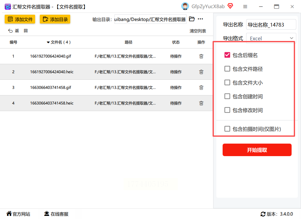The height and width of the screenshot is (219, 301).
Task: Click the red 开始提取 button
Action: (257, 150)
